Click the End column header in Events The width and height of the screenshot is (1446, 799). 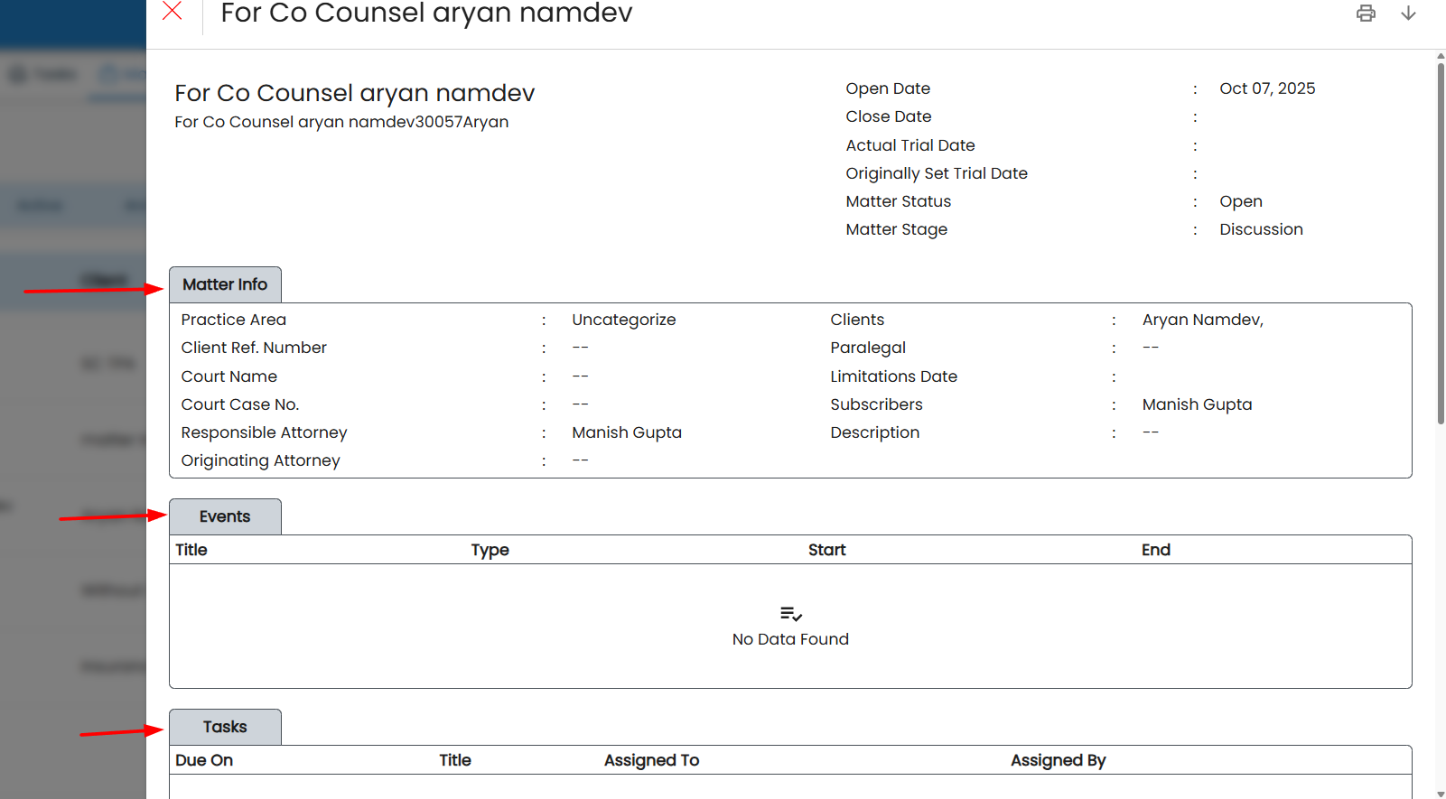1155,550
